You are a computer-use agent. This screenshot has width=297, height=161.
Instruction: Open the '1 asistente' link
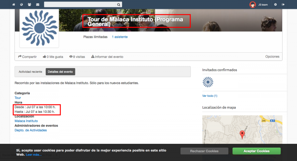[x=120, y=37]
